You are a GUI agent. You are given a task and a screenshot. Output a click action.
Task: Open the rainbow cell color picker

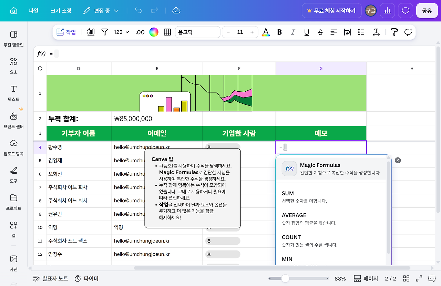(154, 32)
